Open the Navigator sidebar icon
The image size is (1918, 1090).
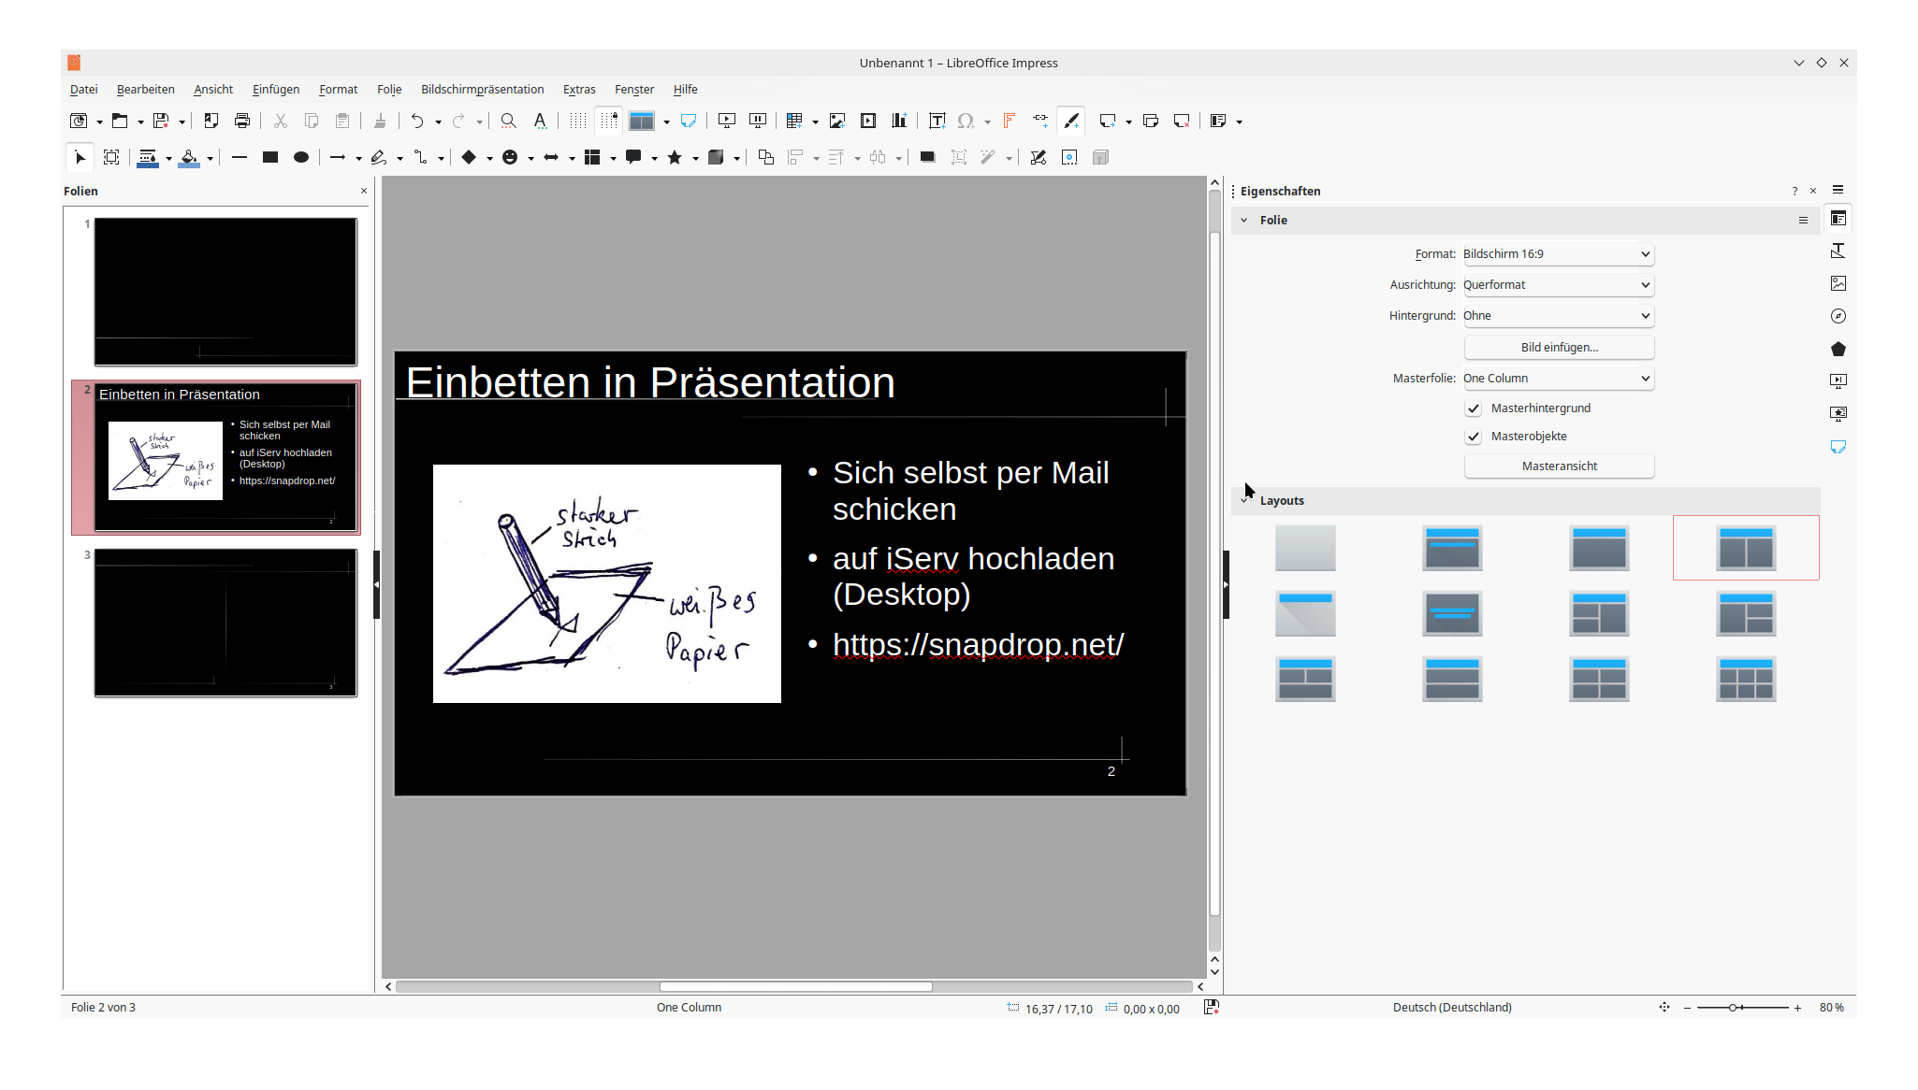[1838, 316]
